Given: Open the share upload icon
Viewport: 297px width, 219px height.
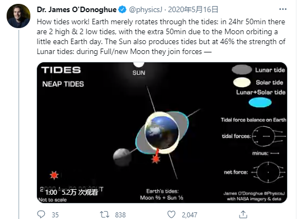Looking at the screenshot, I should tap(243, 215).
